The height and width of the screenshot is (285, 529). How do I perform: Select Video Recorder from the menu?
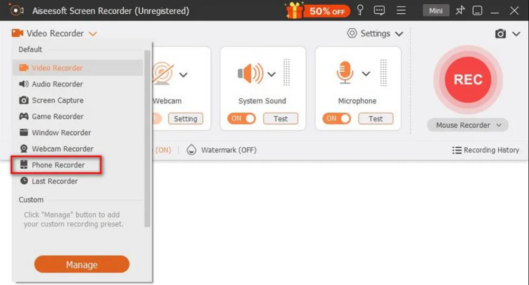click(78, 68)
